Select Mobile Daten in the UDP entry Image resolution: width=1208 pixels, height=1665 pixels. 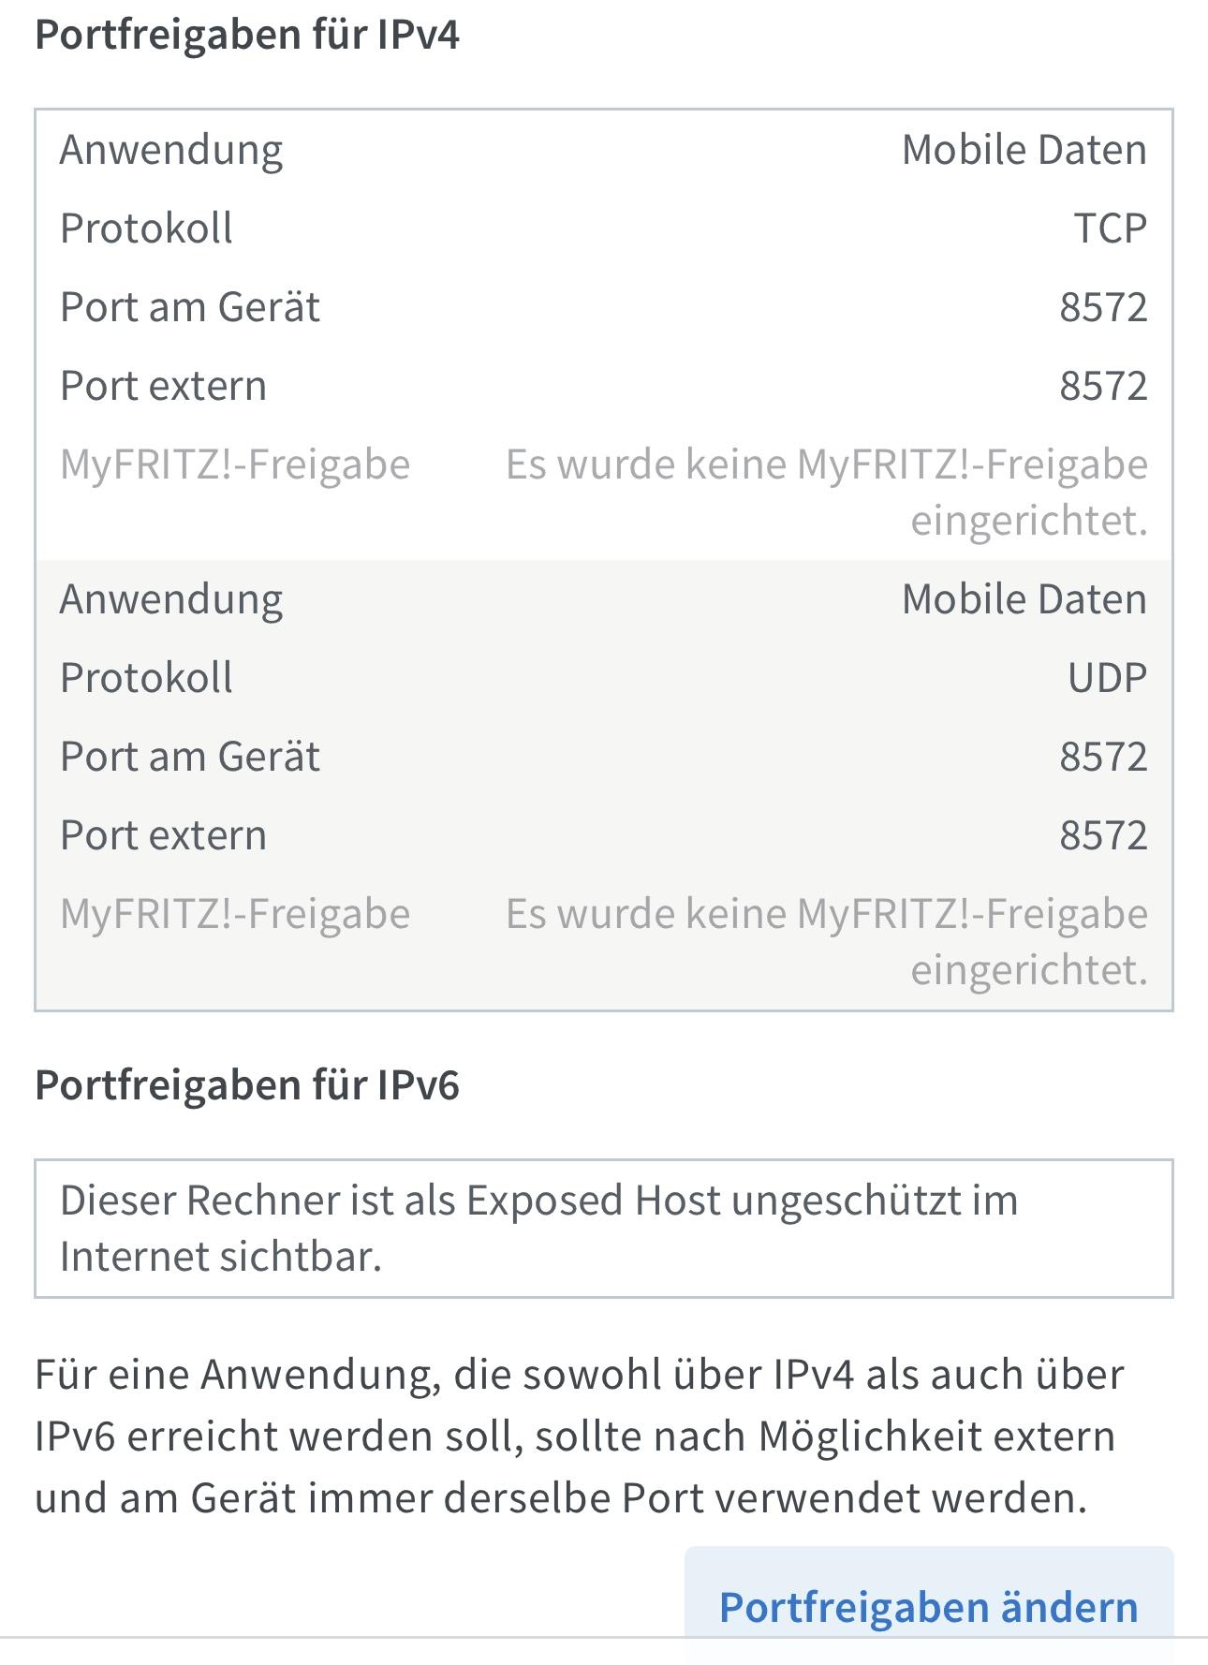(1024, 599)
